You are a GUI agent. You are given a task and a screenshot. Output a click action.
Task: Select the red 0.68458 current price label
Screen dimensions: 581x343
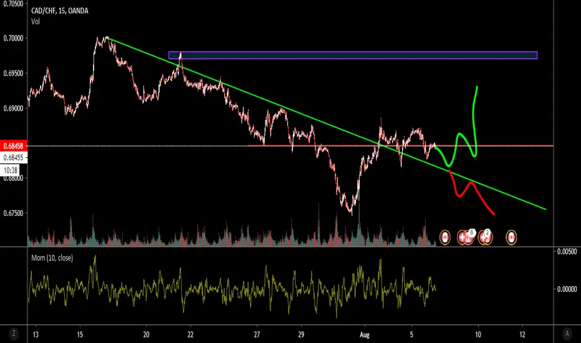tap(13, 146)
